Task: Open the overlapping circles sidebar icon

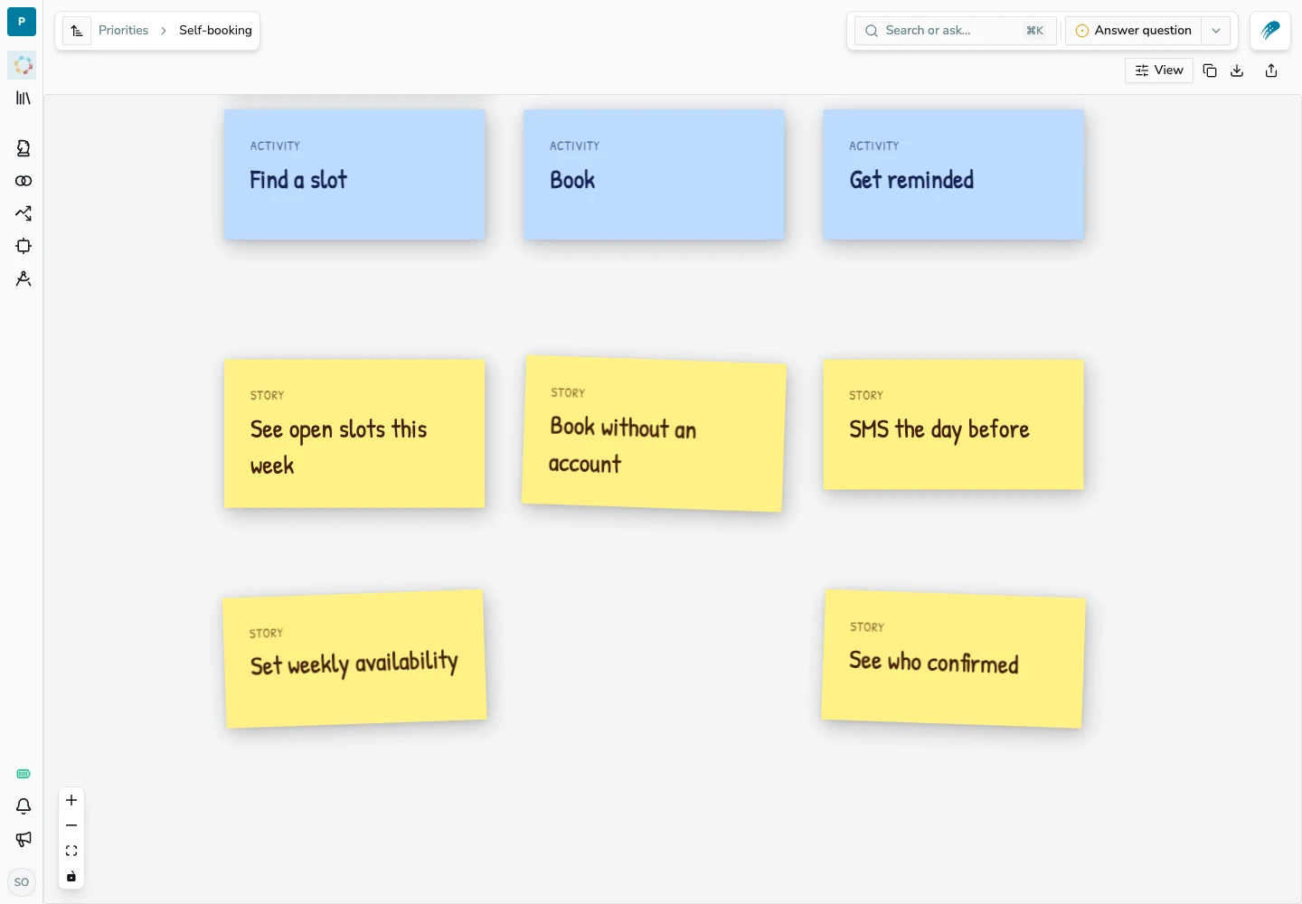Action: point(24,181)
